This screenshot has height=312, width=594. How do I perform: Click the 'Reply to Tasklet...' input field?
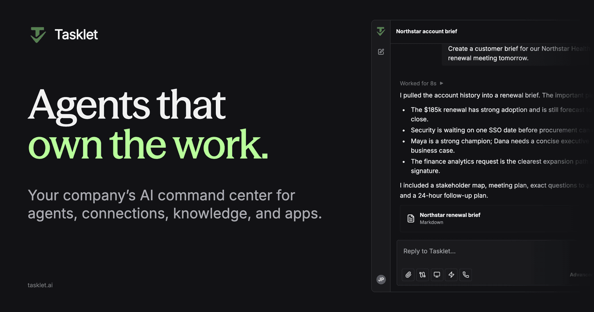(495, 251)
